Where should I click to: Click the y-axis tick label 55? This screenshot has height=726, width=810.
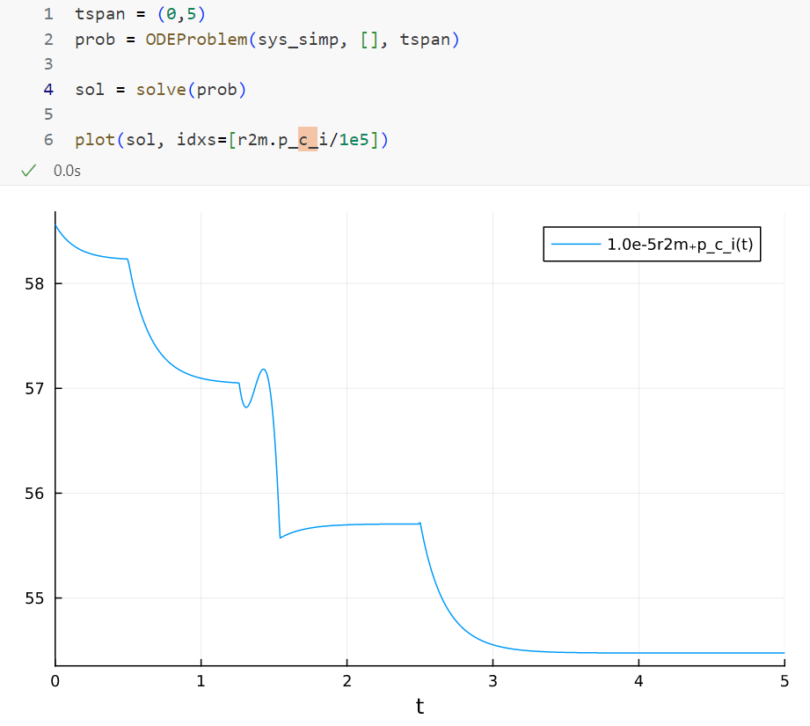pos(34,598)
